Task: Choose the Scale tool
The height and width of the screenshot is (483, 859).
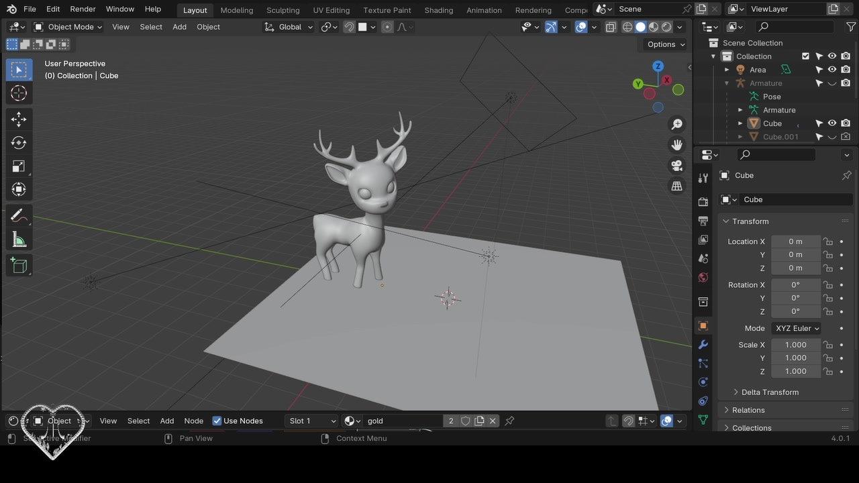Action: (19, 166)
